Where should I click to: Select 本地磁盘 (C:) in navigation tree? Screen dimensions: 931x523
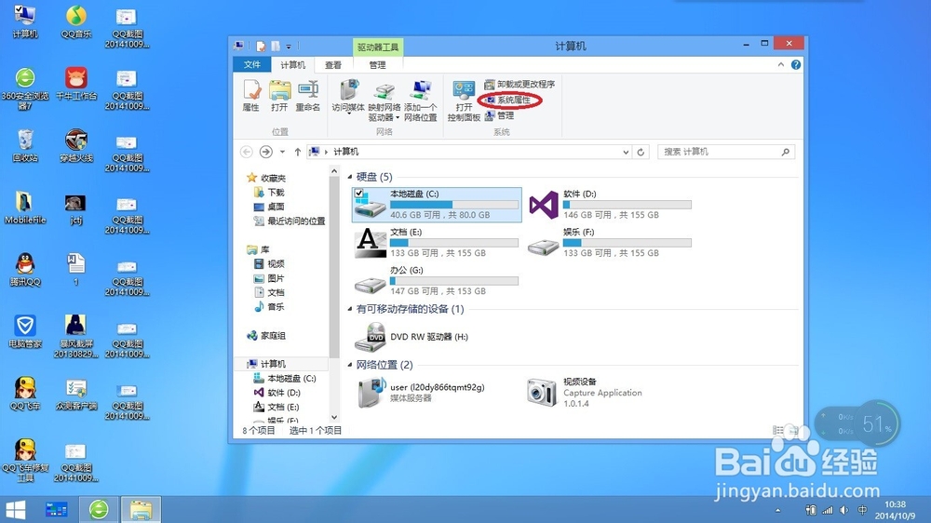click(284, 378)
